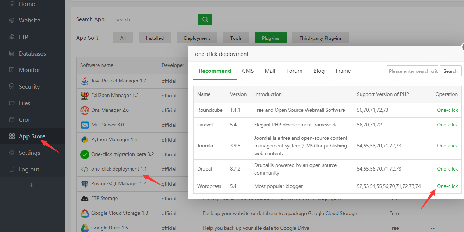
Task: Click One-click link for Roundcube
Action: (x=447, y=110)
